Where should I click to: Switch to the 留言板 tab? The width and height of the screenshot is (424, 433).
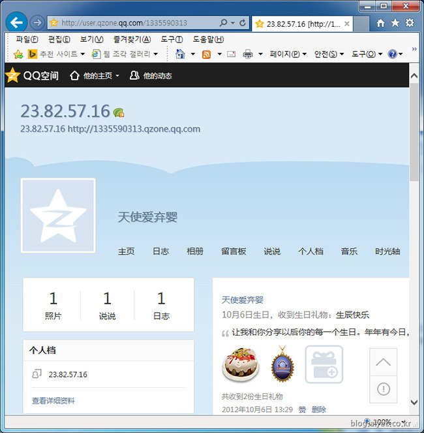tap(234, 251)
